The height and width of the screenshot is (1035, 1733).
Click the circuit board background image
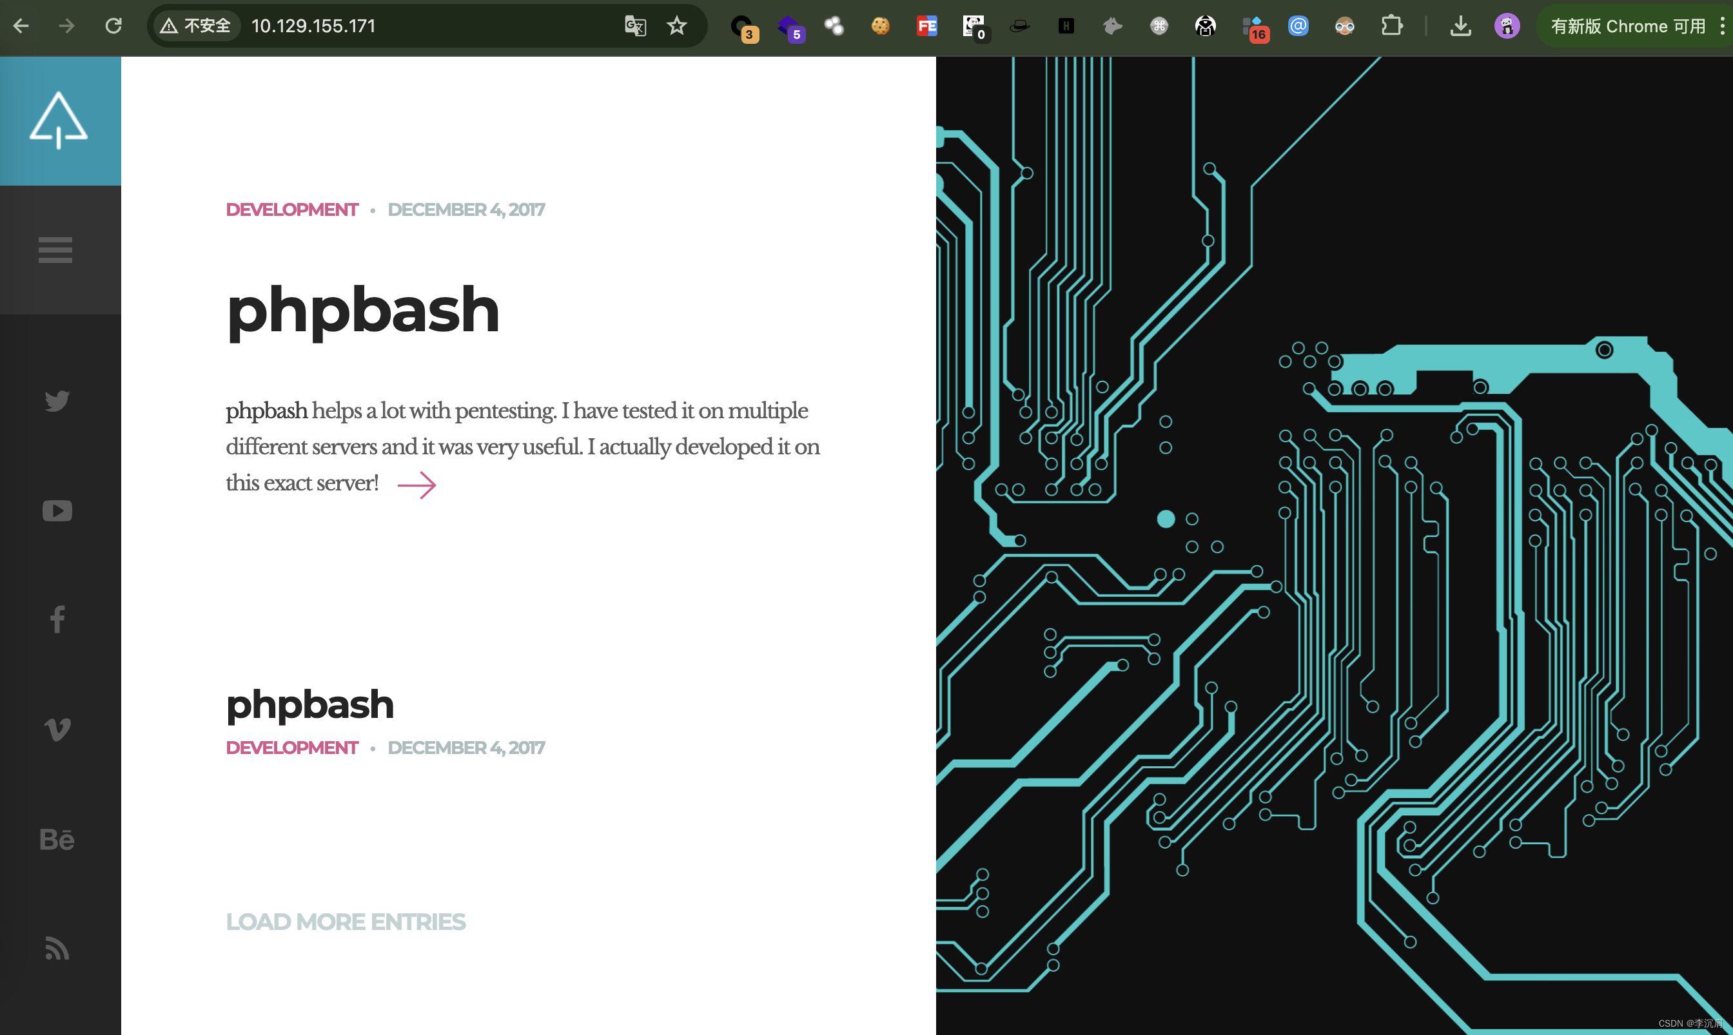pyautogui.click(x=1334, y=545)
